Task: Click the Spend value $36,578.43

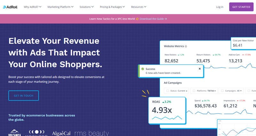Action: 205,106
